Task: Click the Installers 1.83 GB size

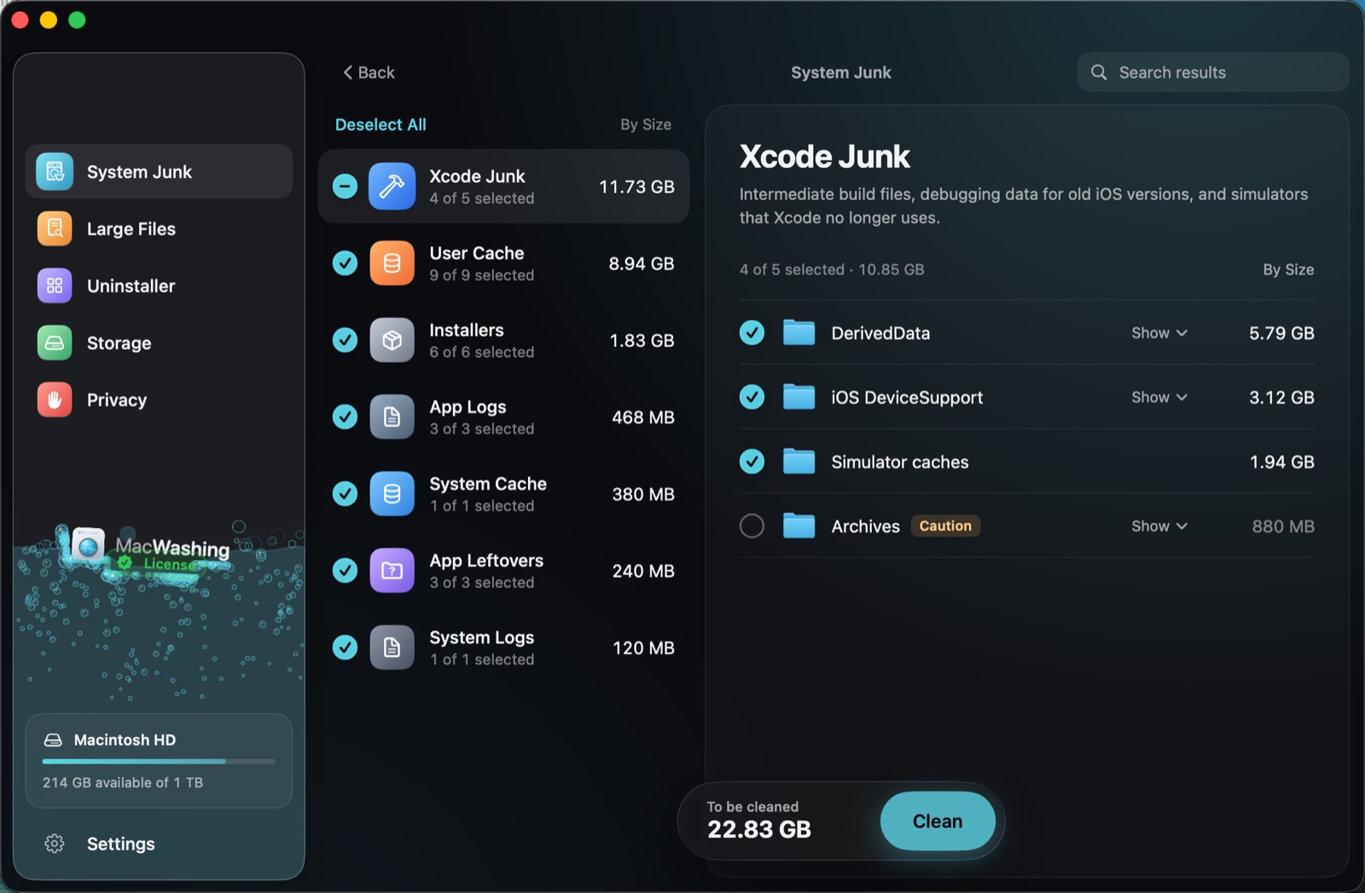Action: [642, 340]
